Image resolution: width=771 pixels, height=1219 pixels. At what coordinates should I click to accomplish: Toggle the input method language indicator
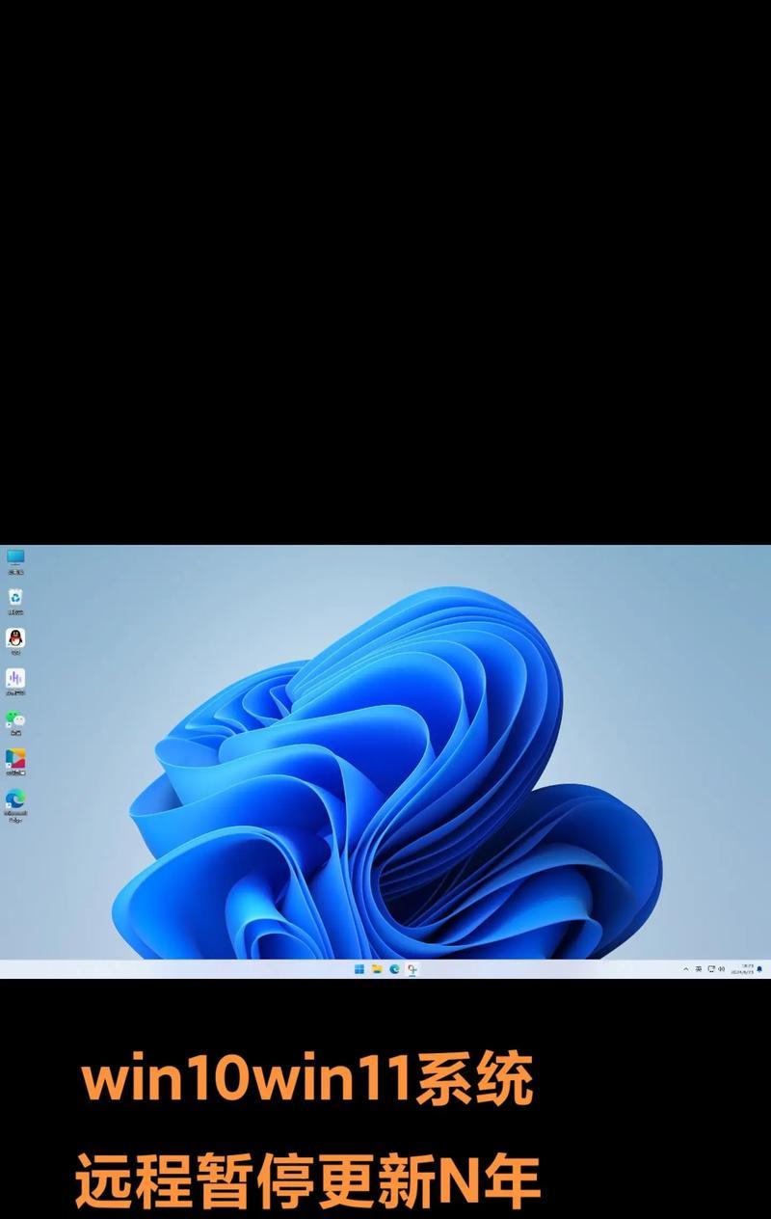699,969
